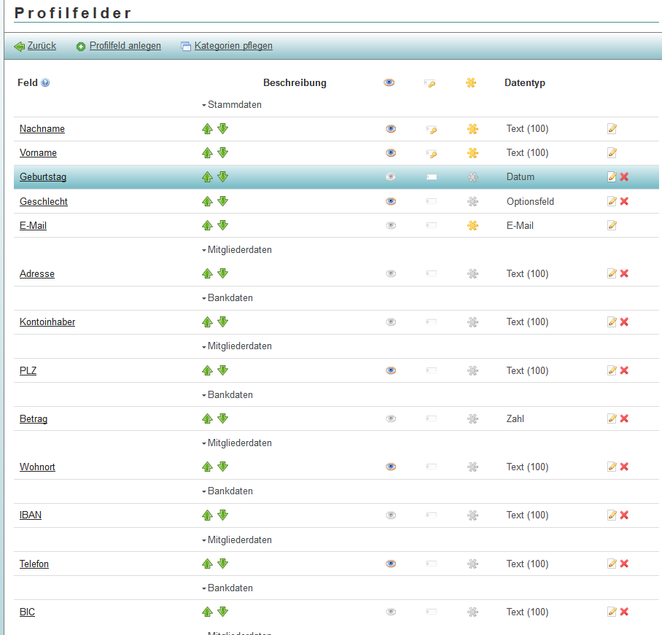
Task: Toggle visibility eye for Adresse field
Action: click(391, 274)
